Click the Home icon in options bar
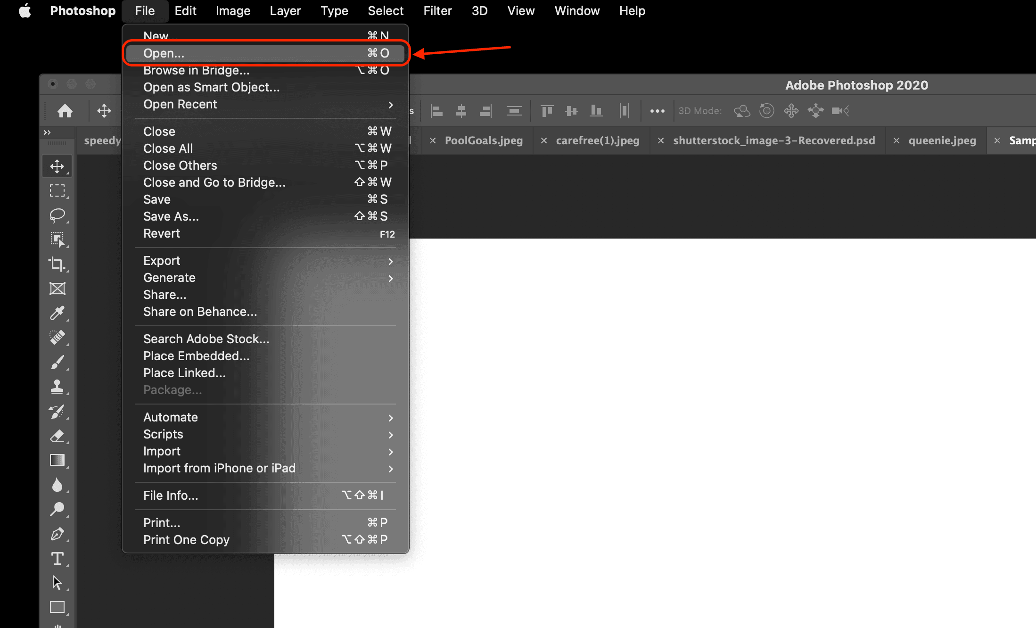The height and width of the screenshot is (628, 1036). (65, 111)
